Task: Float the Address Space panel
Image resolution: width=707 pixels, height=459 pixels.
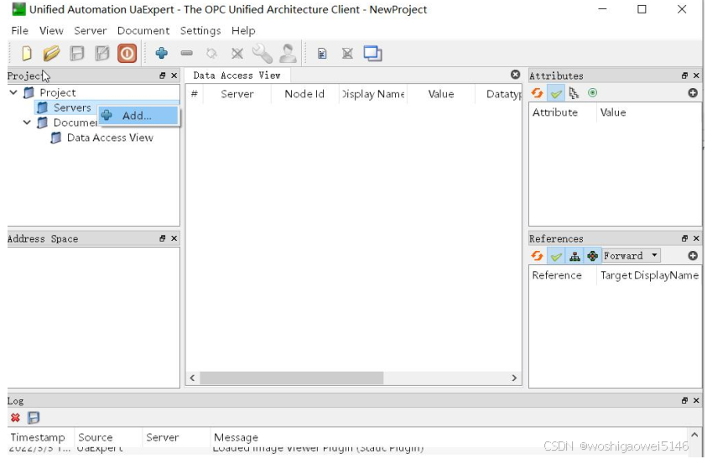Action: pos(163,238)
